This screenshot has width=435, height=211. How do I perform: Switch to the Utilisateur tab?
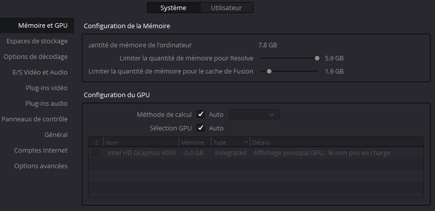[227, 8]
